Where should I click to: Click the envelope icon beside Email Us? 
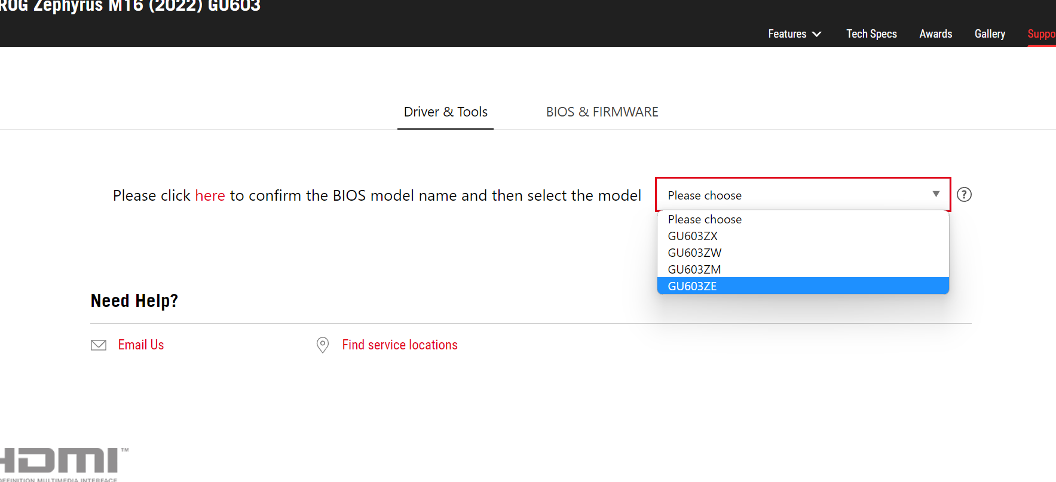tap(99, 345)
